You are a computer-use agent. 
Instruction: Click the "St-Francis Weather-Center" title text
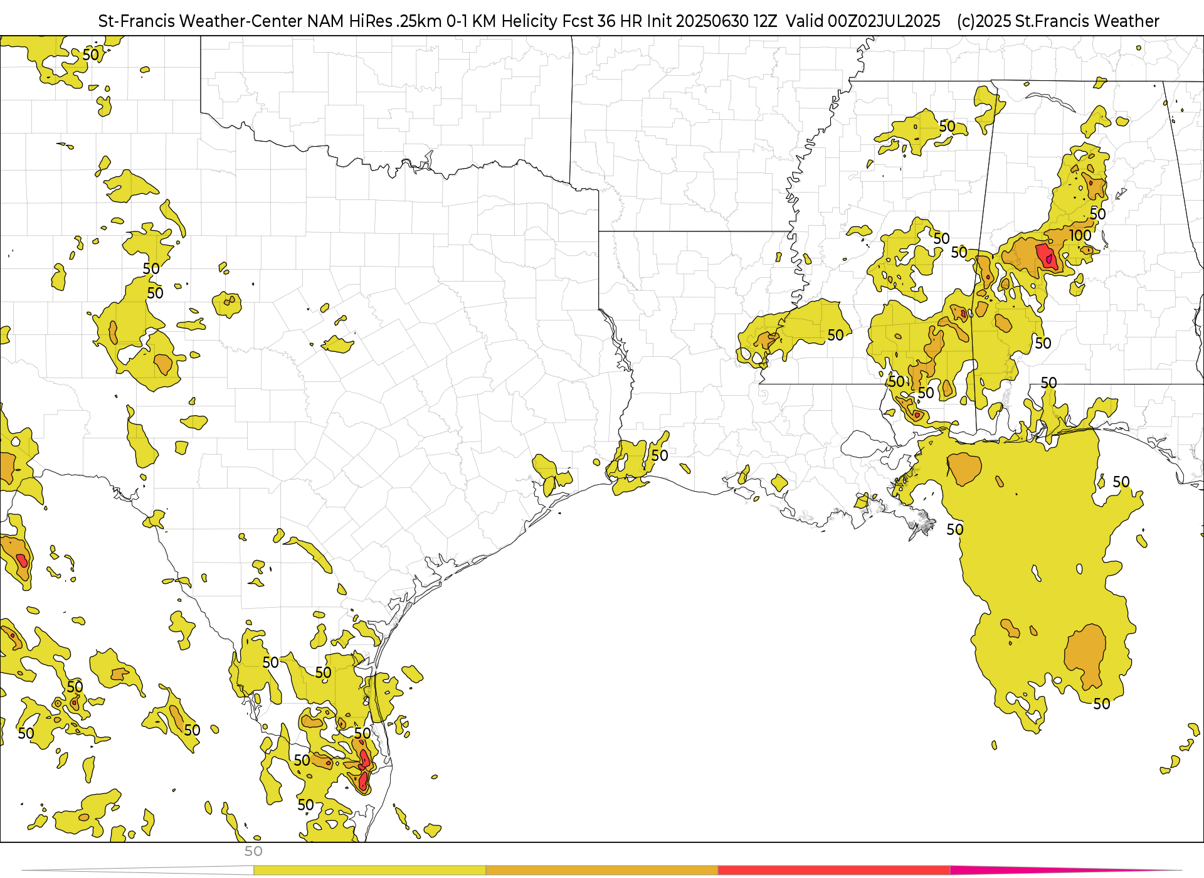click(200, 21)
